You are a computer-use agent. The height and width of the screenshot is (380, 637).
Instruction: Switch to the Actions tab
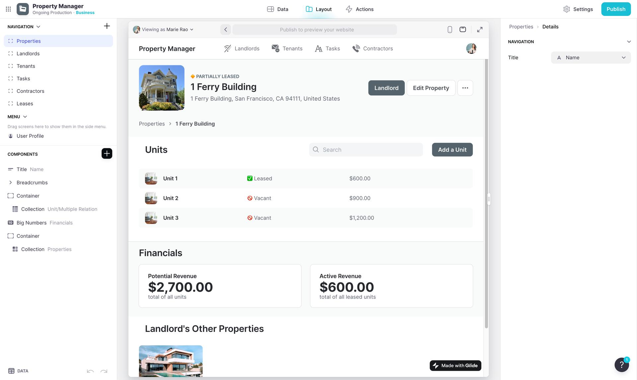coord(360,9)
